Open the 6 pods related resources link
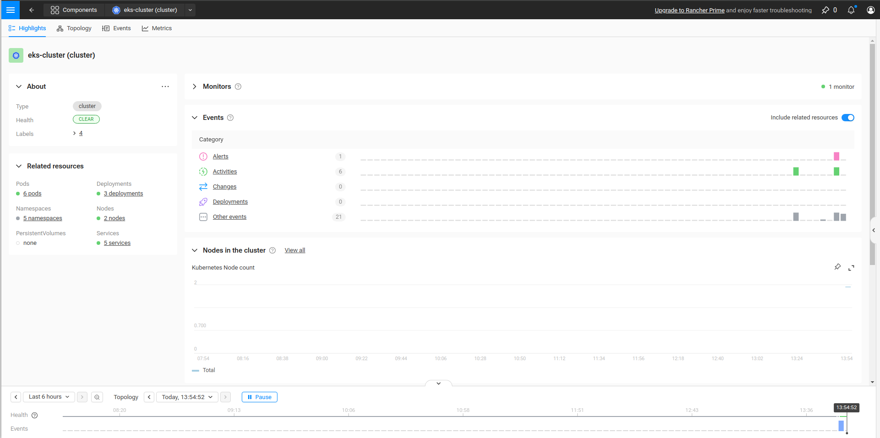 click(x=32, y=193)
